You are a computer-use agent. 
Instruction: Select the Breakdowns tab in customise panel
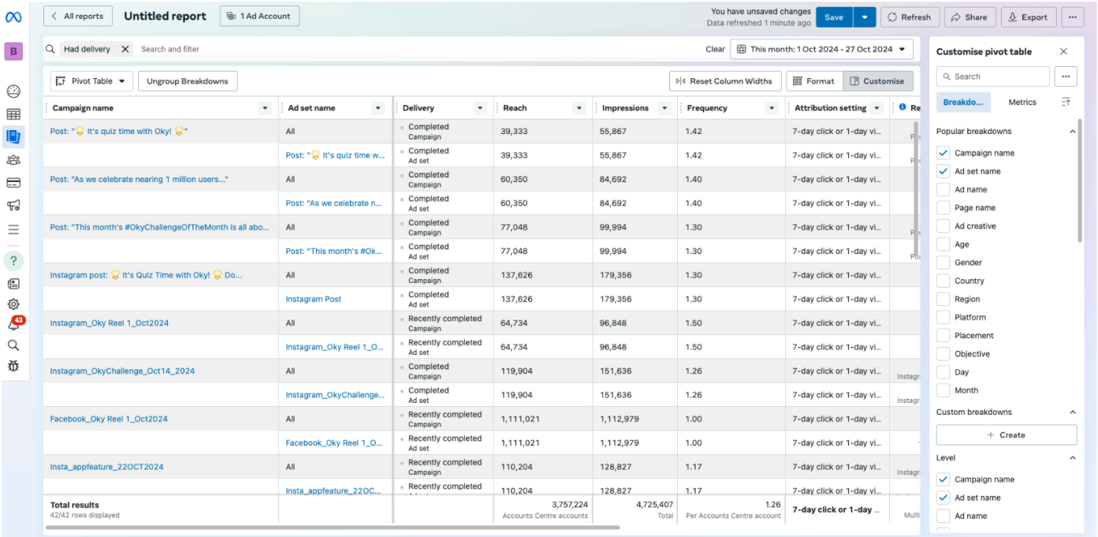(962, 103)
